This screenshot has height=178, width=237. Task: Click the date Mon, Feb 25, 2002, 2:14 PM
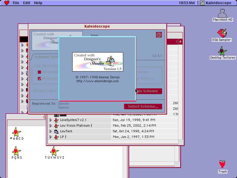pyautogui.click(x=134, y=125)
